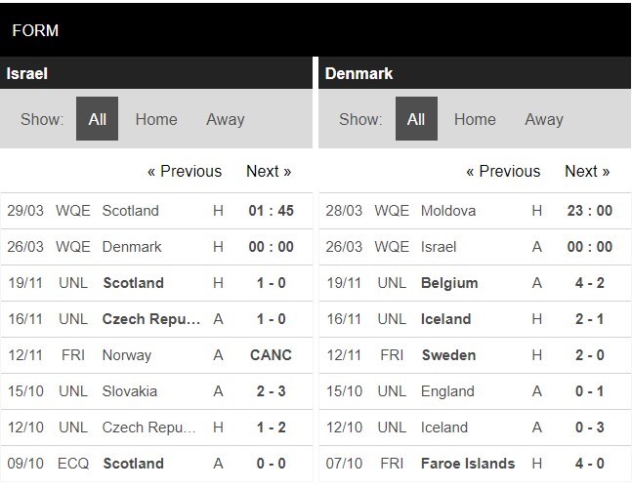Select the All tab under Denmark
Viewport: 632px width, 489px height.
click(416, 119)
